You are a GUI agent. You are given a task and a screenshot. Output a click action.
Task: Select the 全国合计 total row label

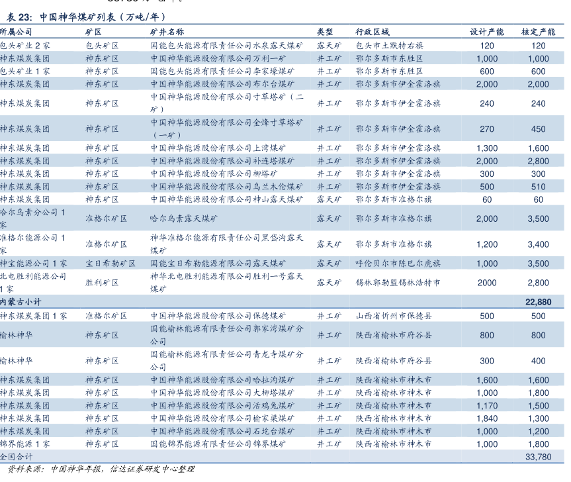(x=16, y=458)
